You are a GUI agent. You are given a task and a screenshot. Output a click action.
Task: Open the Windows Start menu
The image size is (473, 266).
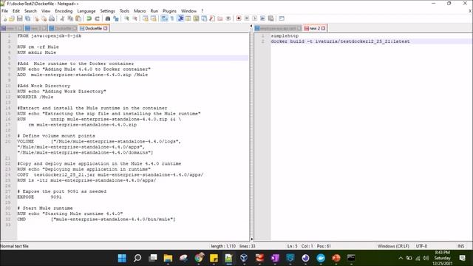(122, 258)
